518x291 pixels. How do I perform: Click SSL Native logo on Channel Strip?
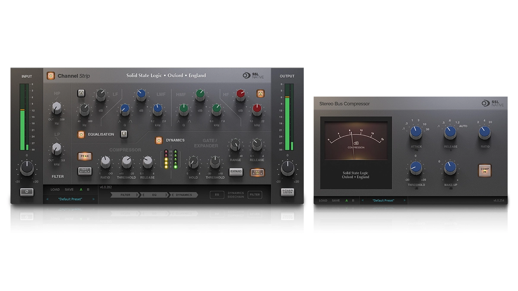pyautogui.click(x=253, y=75)
